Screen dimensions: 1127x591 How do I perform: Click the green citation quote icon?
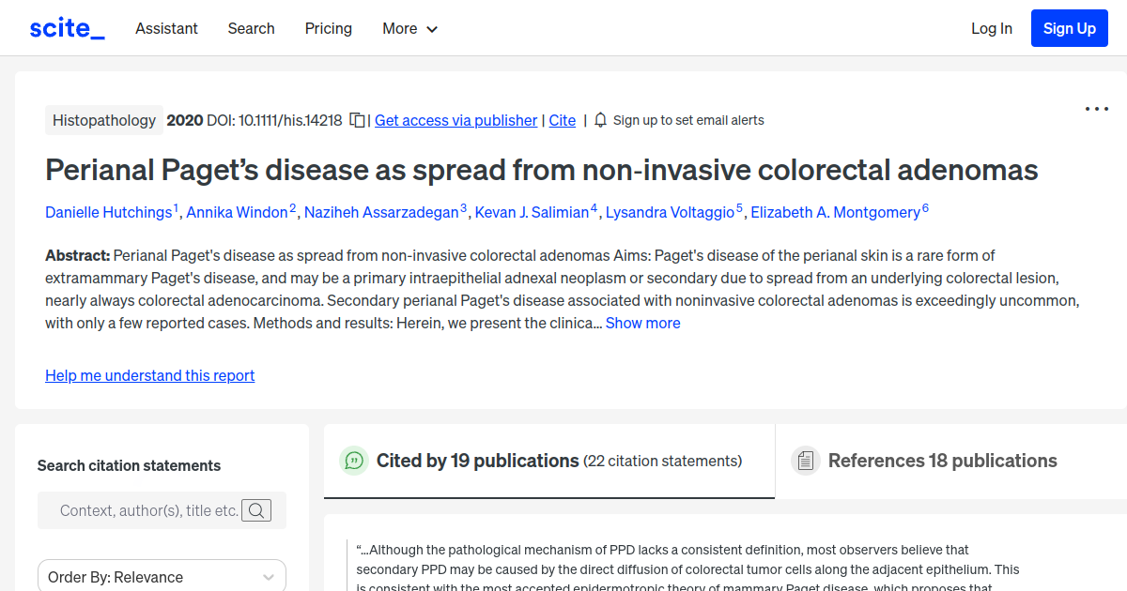(353, 461)
